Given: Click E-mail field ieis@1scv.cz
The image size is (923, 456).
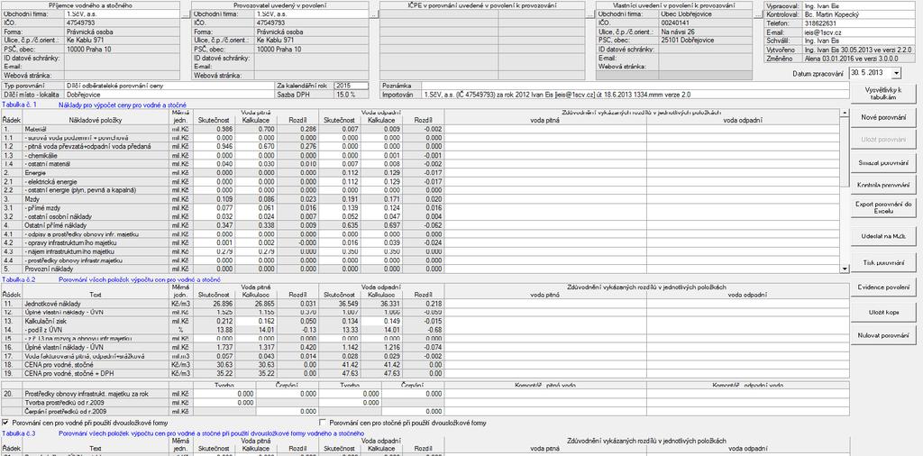Looking at the screenshot, I should coord(859,33).
